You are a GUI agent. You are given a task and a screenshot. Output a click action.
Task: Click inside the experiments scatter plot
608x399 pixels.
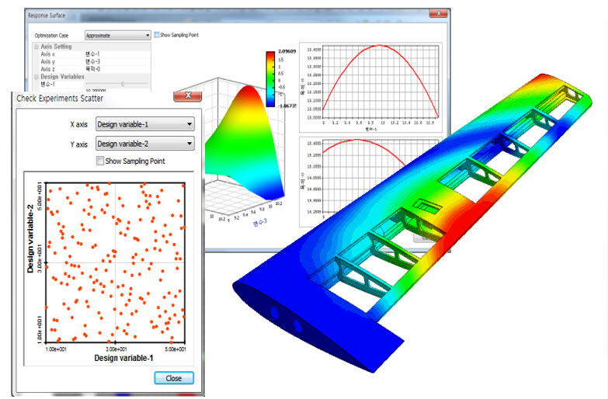[x=115, y=262]
